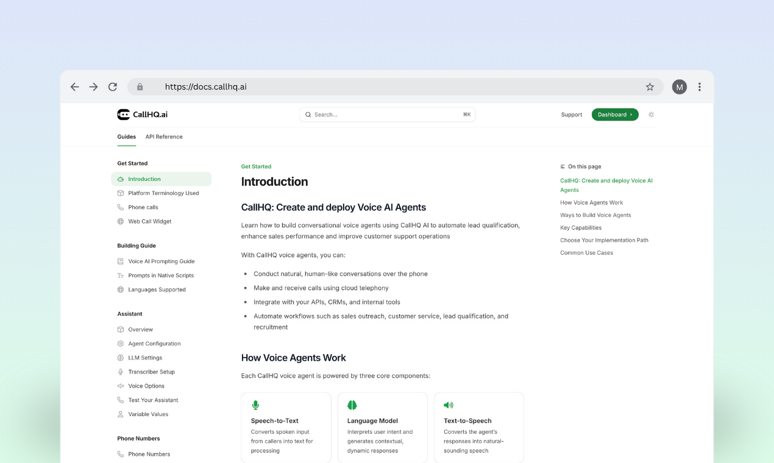
Task: Click the CallHQ.ai logo
Action: (x=142, y=115)
